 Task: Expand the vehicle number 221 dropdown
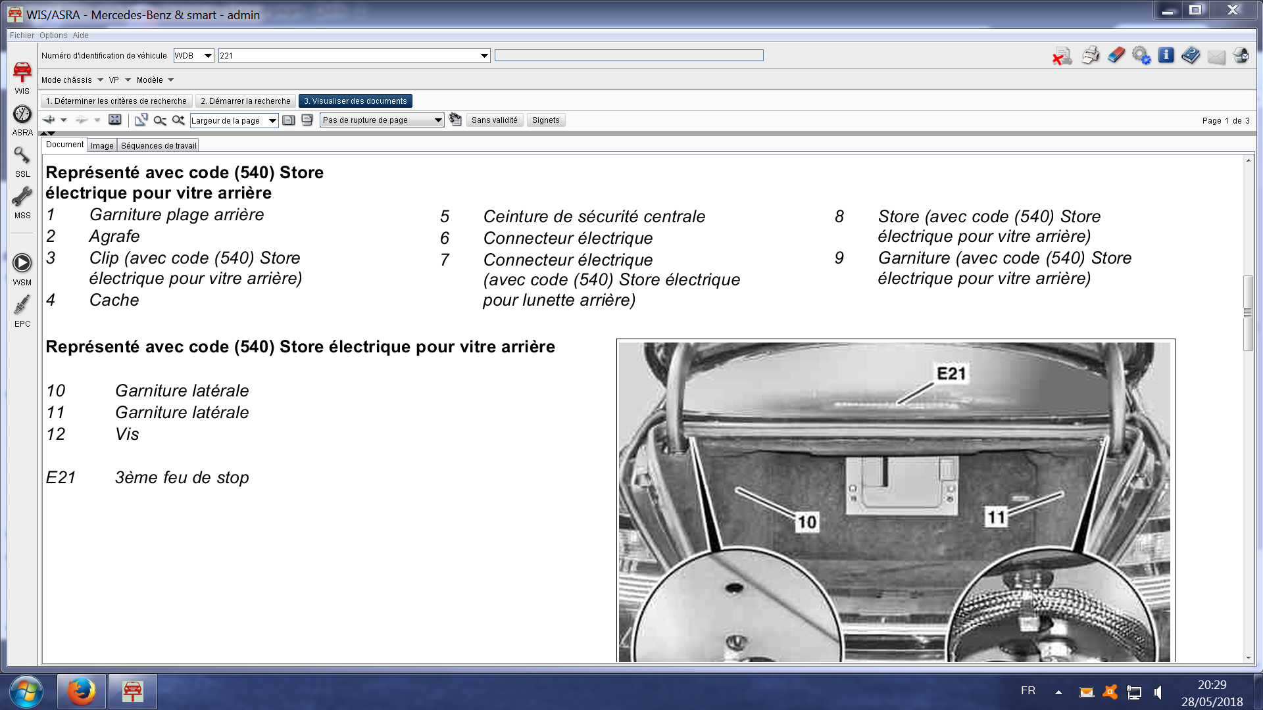coord(483,56)
